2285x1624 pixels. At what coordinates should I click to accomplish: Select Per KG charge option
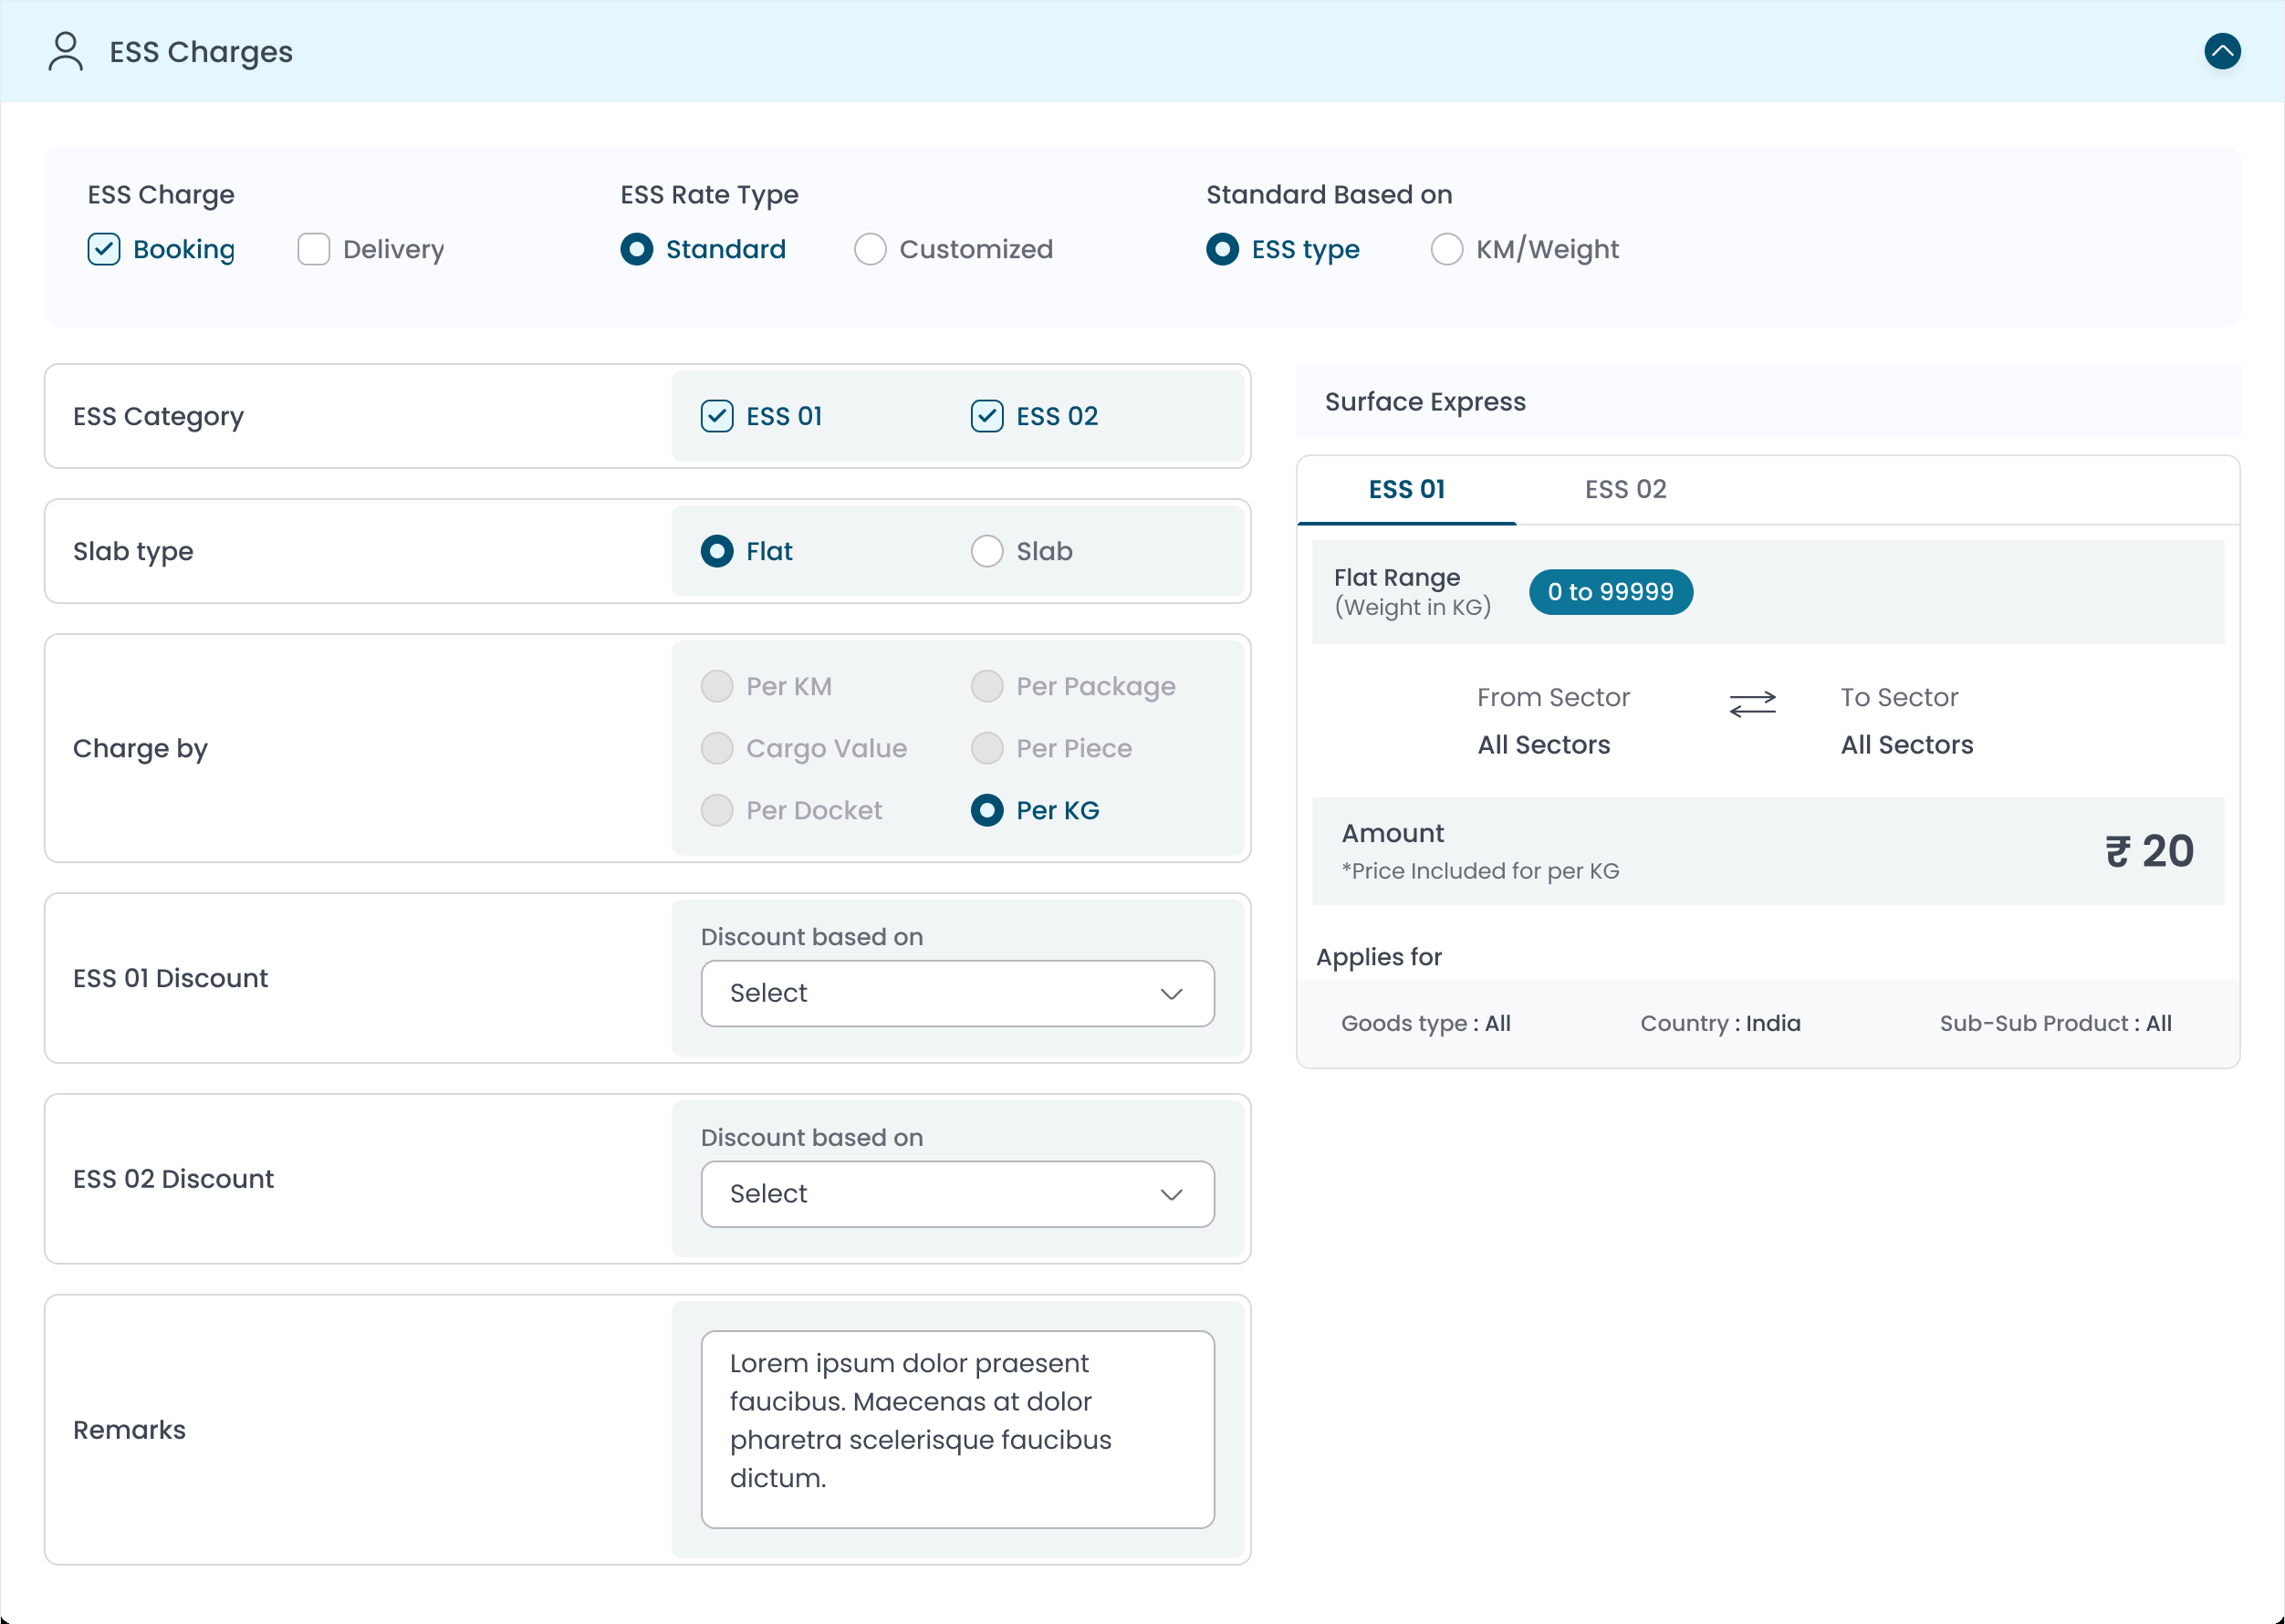(987, 810)
